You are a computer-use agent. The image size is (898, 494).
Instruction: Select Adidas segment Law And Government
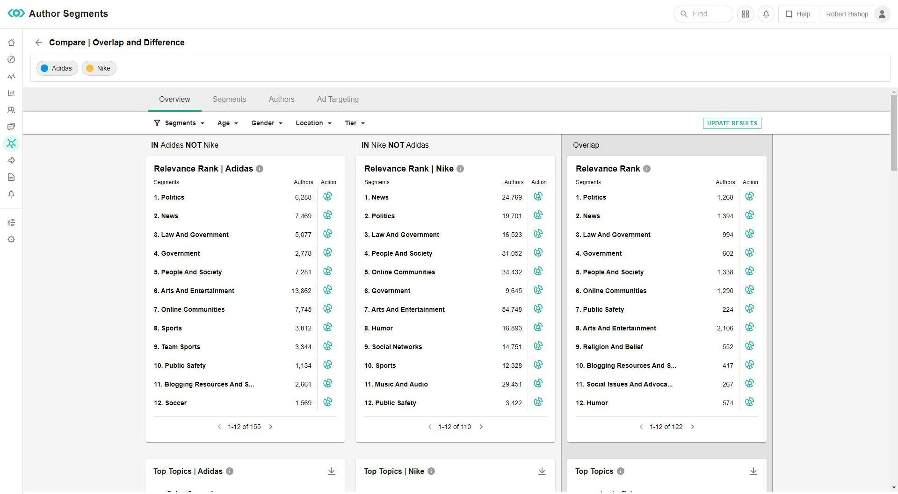[191, 235]
